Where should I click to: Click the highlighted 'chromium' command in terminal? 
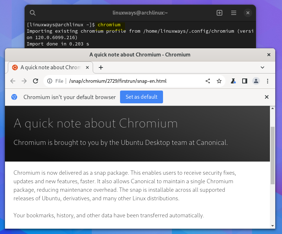pos(109,25)
